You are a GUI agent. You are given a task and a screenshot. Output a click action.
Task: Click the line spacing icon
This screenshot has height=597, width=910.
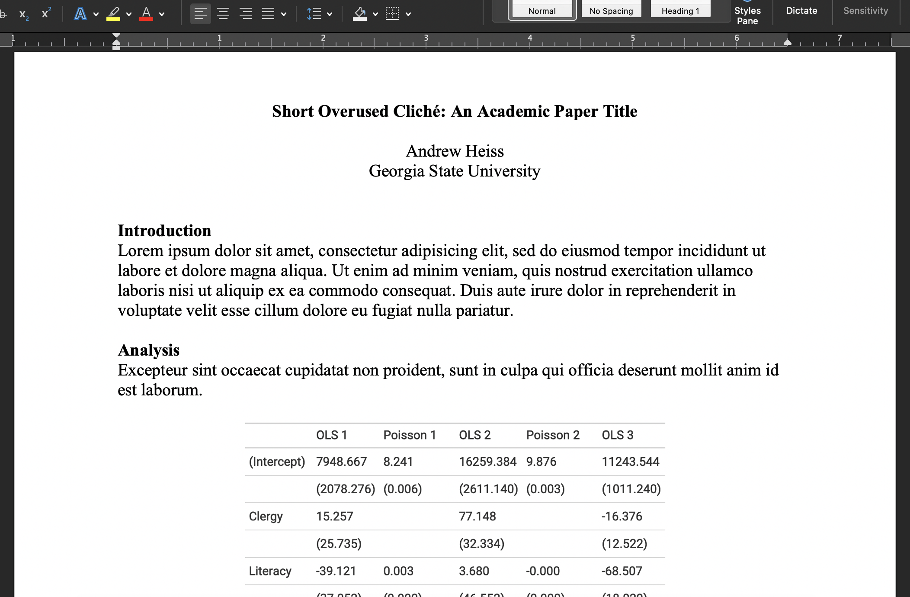pos(314,14)
